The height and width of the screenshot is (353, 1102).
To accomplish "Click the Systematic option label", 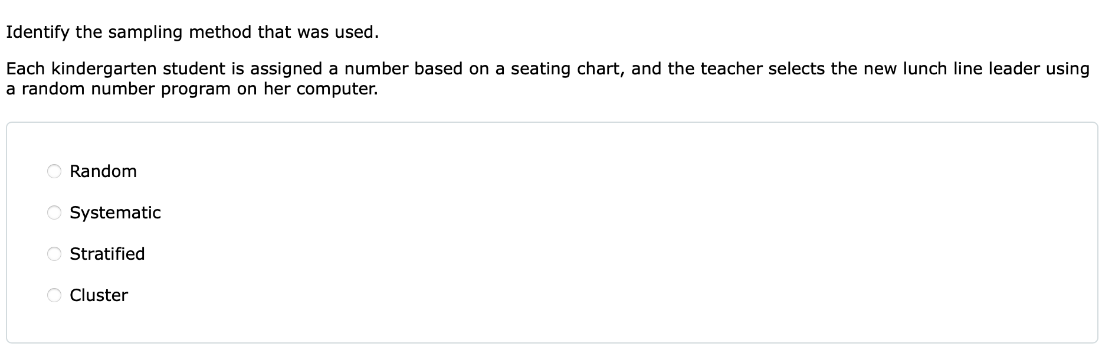I will tap(116, 213).
